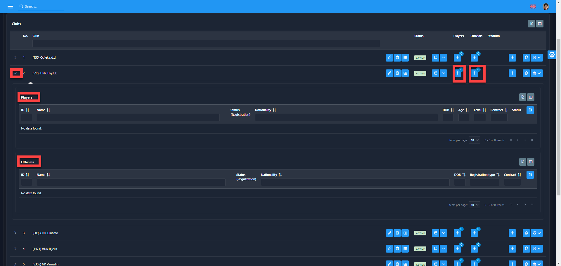
Task: Collapse the HNK Hajduk row
Action: pyautogui.click(x=15, y=73)
